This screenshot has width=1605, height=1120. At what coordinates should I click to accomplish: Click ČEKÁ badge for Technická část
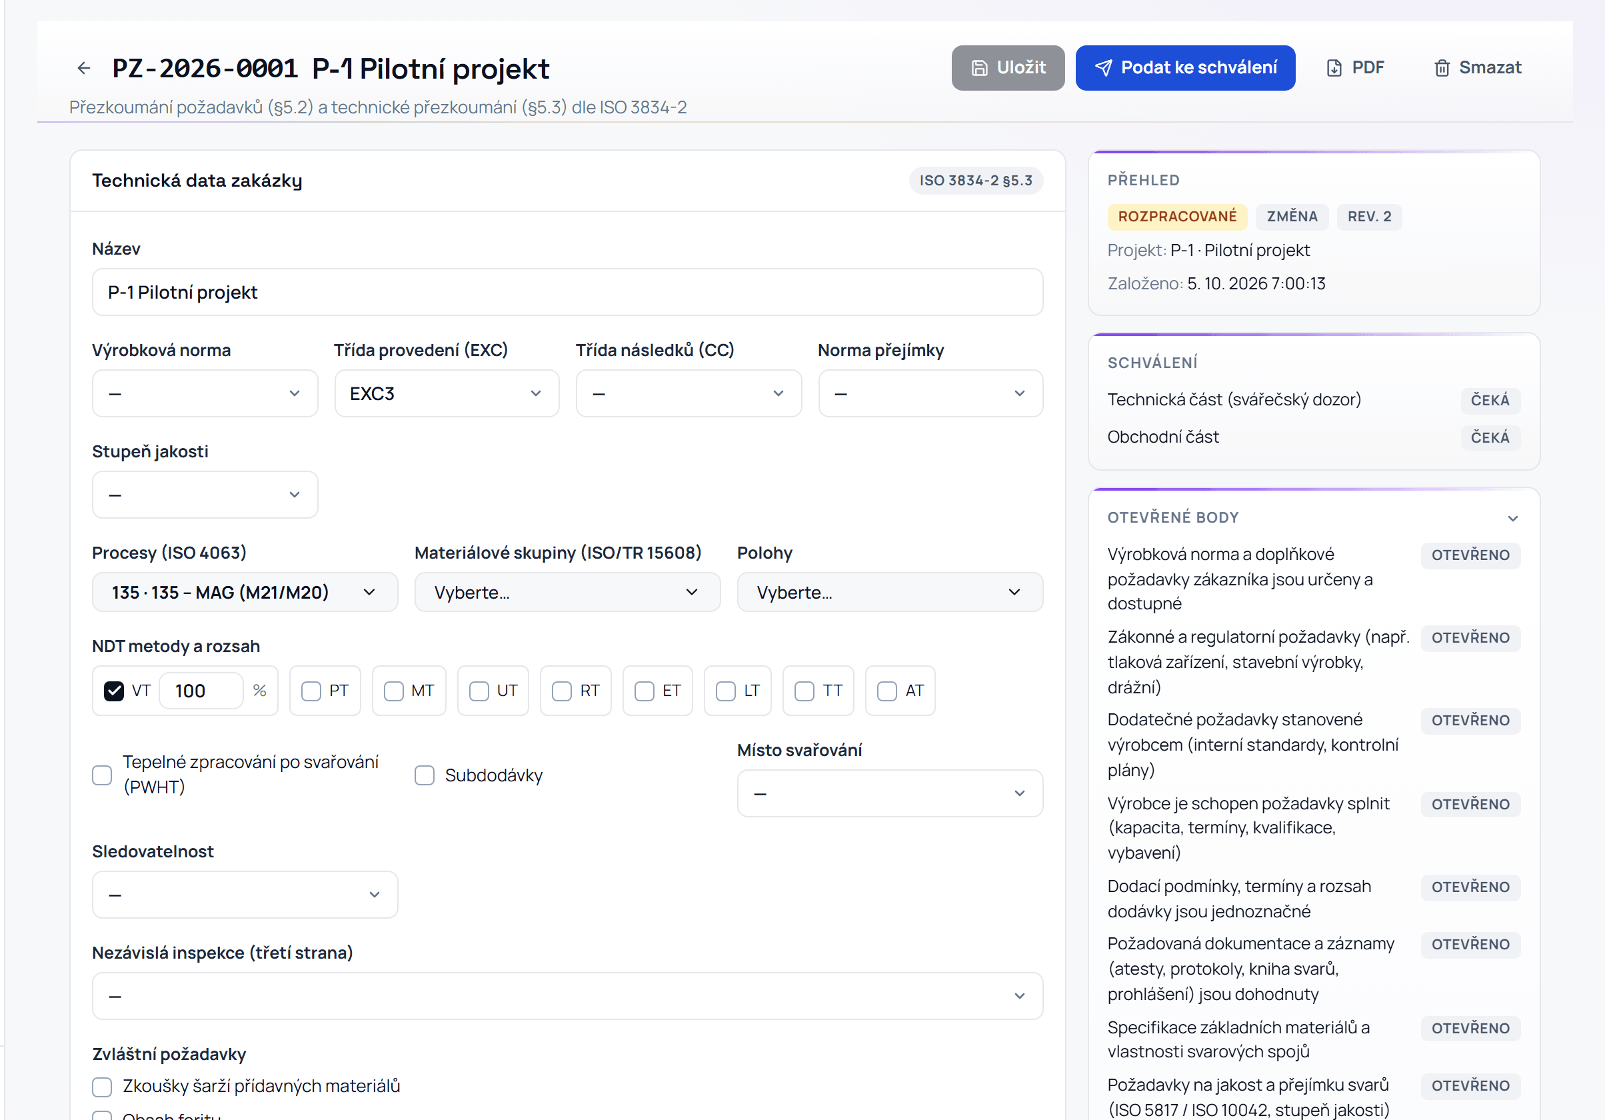click(x=1490, y=400)
